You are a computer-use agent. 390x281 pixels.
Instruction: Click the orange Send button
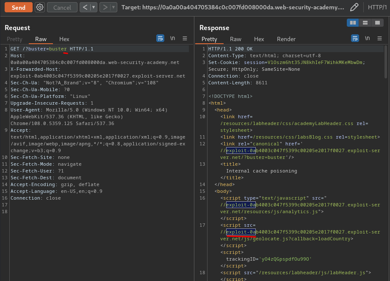(x=18, y=7)
